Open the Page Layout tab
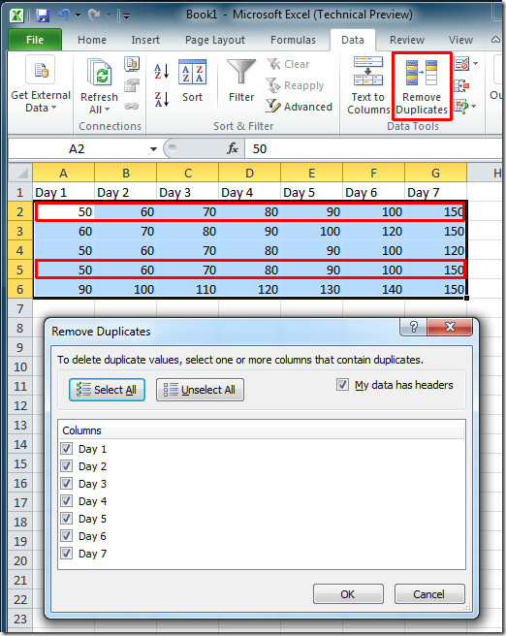506x636 pixels. 215,40
